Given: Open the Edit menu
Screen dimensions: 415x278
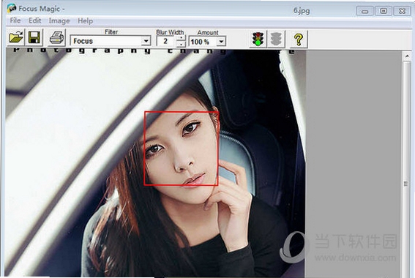Looking at the screenshot, I should pyautogui.click(x=34, y=20).
